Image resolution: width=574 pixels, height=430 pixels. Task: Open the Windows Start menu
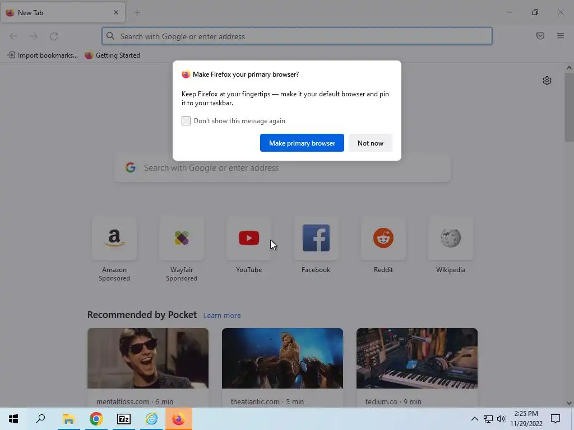coord(13,419)
